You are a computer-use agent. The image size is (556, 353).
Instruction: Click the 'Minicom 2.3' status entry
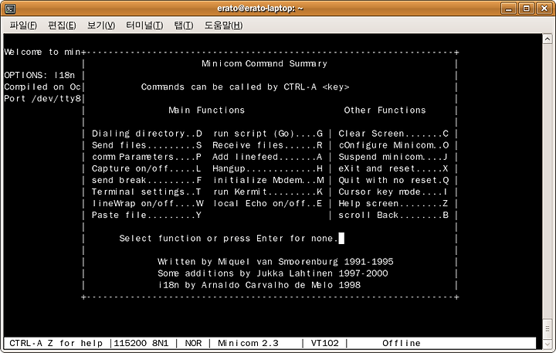[248, 343]
